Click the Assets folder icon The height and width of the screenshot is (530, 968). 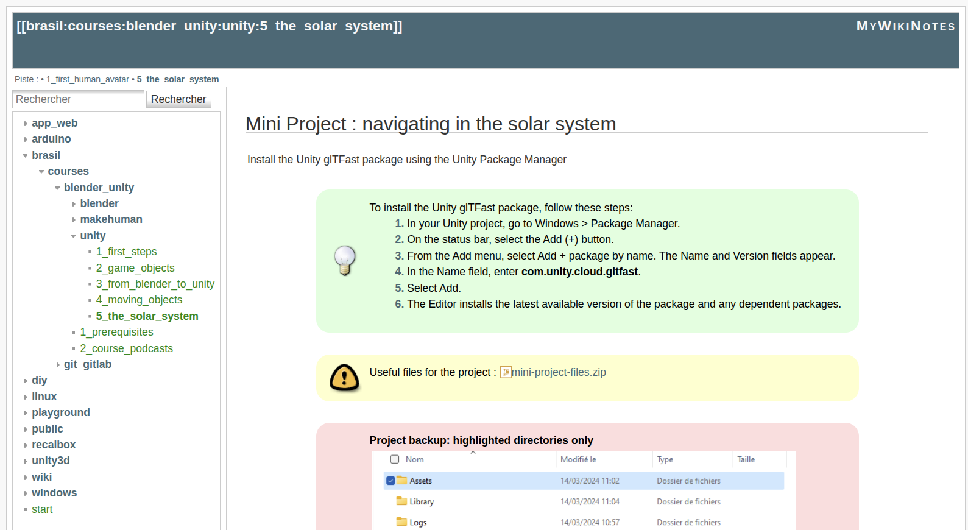pyautogui.click(x=401, y=481)
